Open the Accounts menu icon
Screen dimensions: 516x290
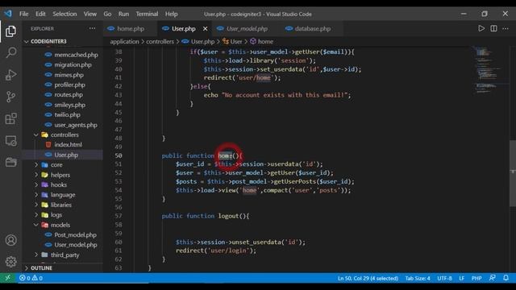pyautogui.click(x=10, y=240)
